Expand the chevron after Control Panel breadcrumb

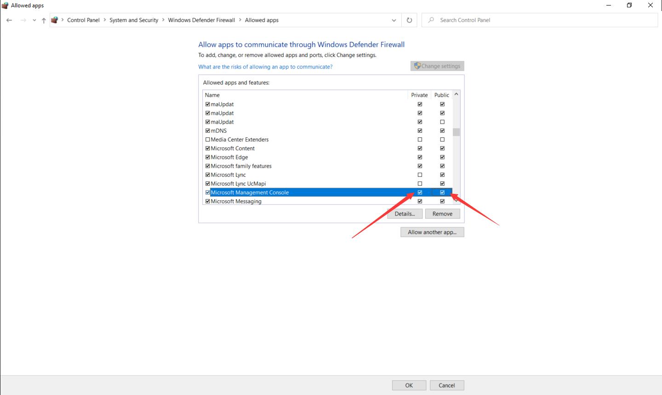click(x=105, y=20)
